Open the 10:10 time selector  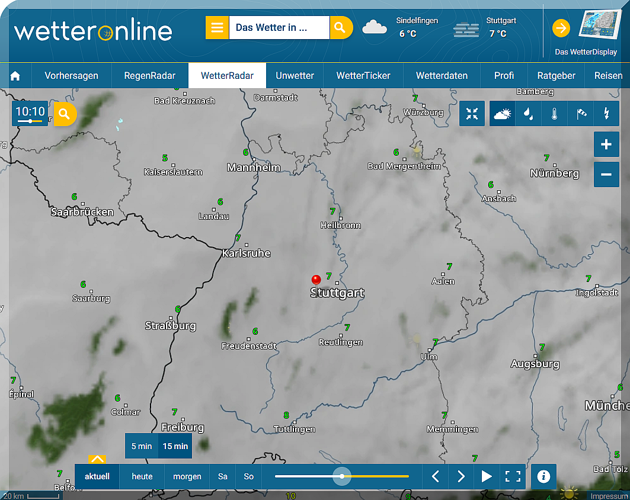point(30,113)
